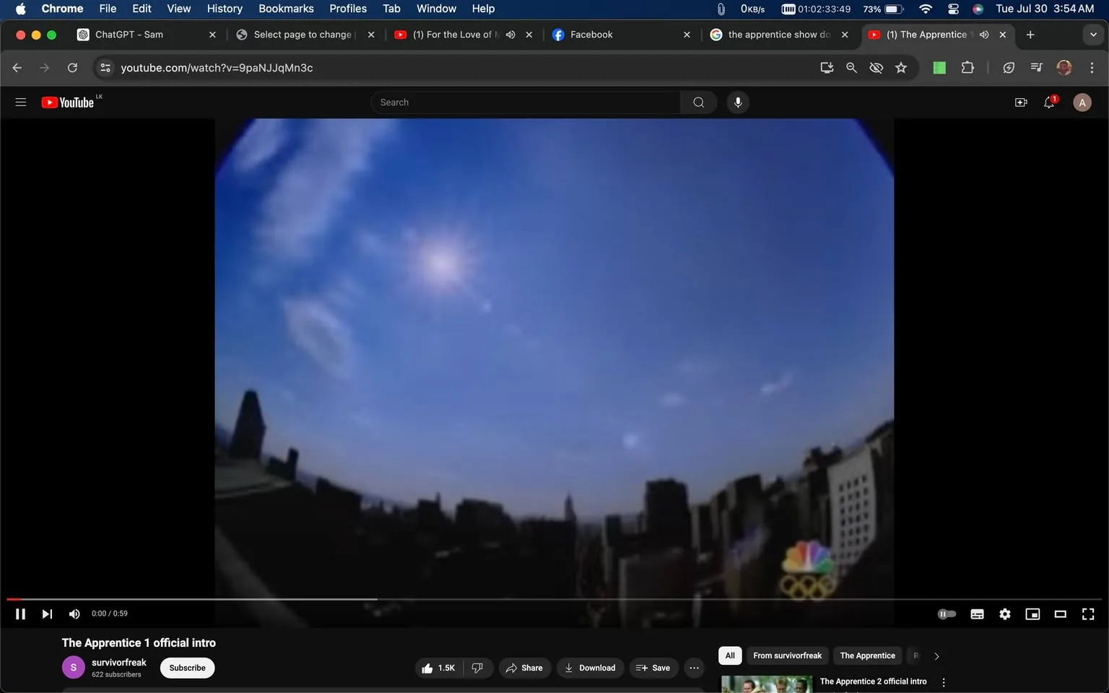
Task: Start a voice search with the microphone
Action: (x=737, y=102)
